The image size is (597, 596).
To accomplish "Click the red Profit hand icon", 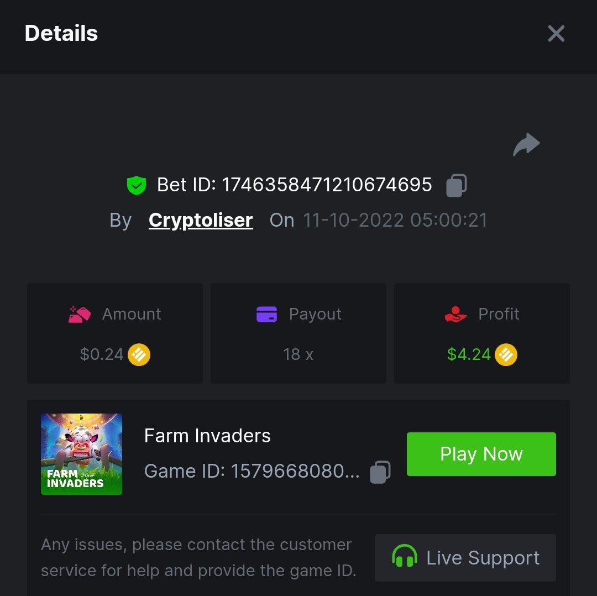I will 455,314.
